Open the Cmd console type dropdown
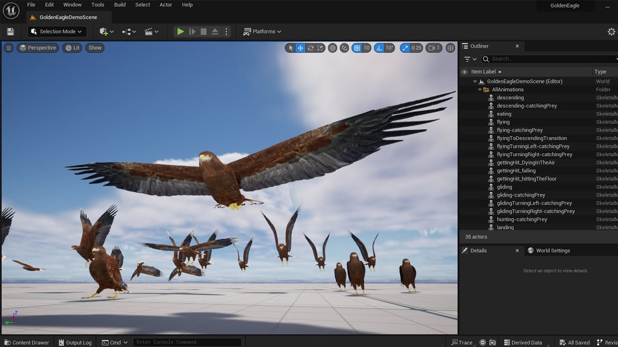Viewport: 618px width, 347px height. coord(115,343)
